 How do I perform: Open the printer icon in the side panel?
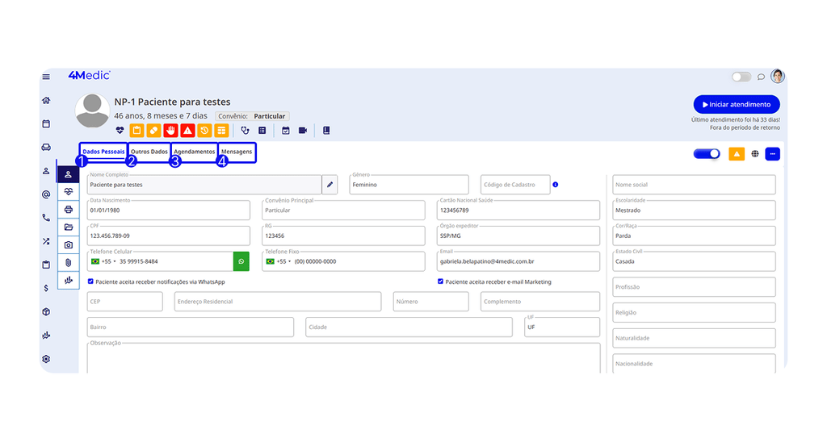click(x=68, y=209)
